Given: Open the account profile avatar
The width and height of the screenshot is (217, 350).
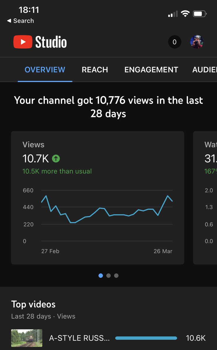Looking at the screenshot, I should [x=197, y=42].
